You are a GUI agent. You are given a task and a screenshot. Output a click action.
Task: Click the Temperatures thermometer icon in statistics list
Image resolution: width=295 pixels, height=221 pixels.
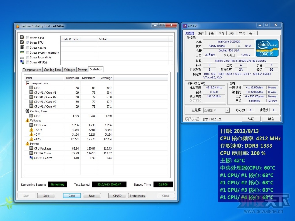click(x=27, y=83)
